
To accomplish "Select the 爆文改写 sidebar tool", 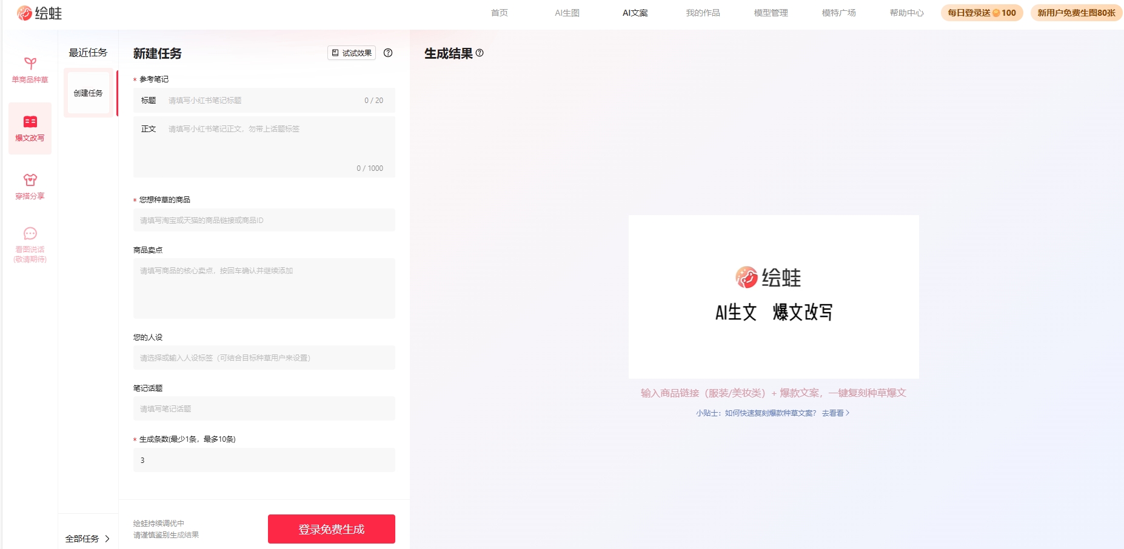I will [x=30, y=128].
